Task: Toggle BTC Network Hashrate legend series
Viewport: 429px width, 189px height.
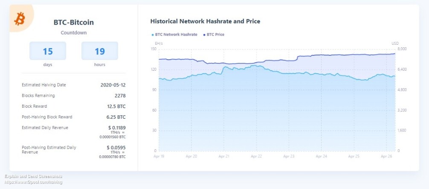Action: click(174, 34)
